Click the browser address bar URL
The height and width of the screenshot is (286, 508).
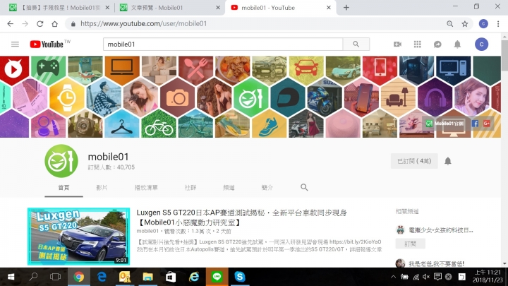click(x=143, y=24)
